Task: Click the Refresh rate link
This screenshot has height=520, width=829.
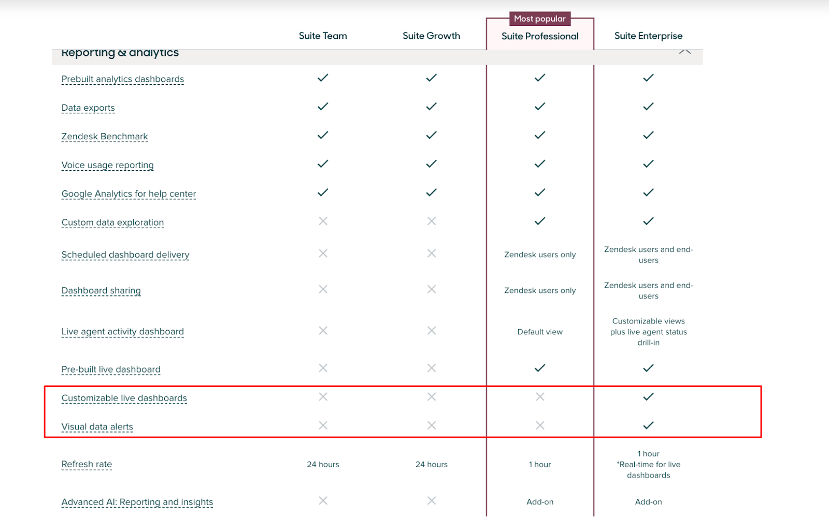Action: (87, 464)
